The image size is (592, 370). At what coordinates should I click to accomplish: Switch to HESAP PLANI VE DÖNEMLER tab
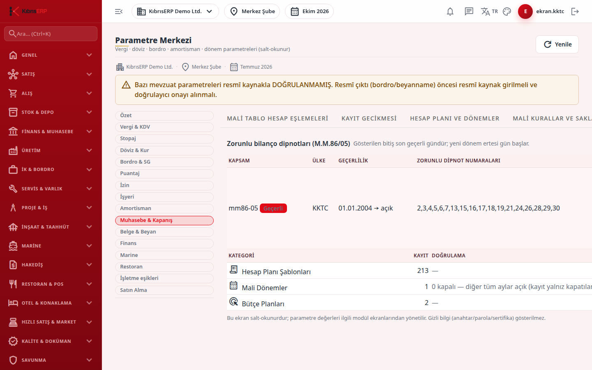(x=455, y=118)
